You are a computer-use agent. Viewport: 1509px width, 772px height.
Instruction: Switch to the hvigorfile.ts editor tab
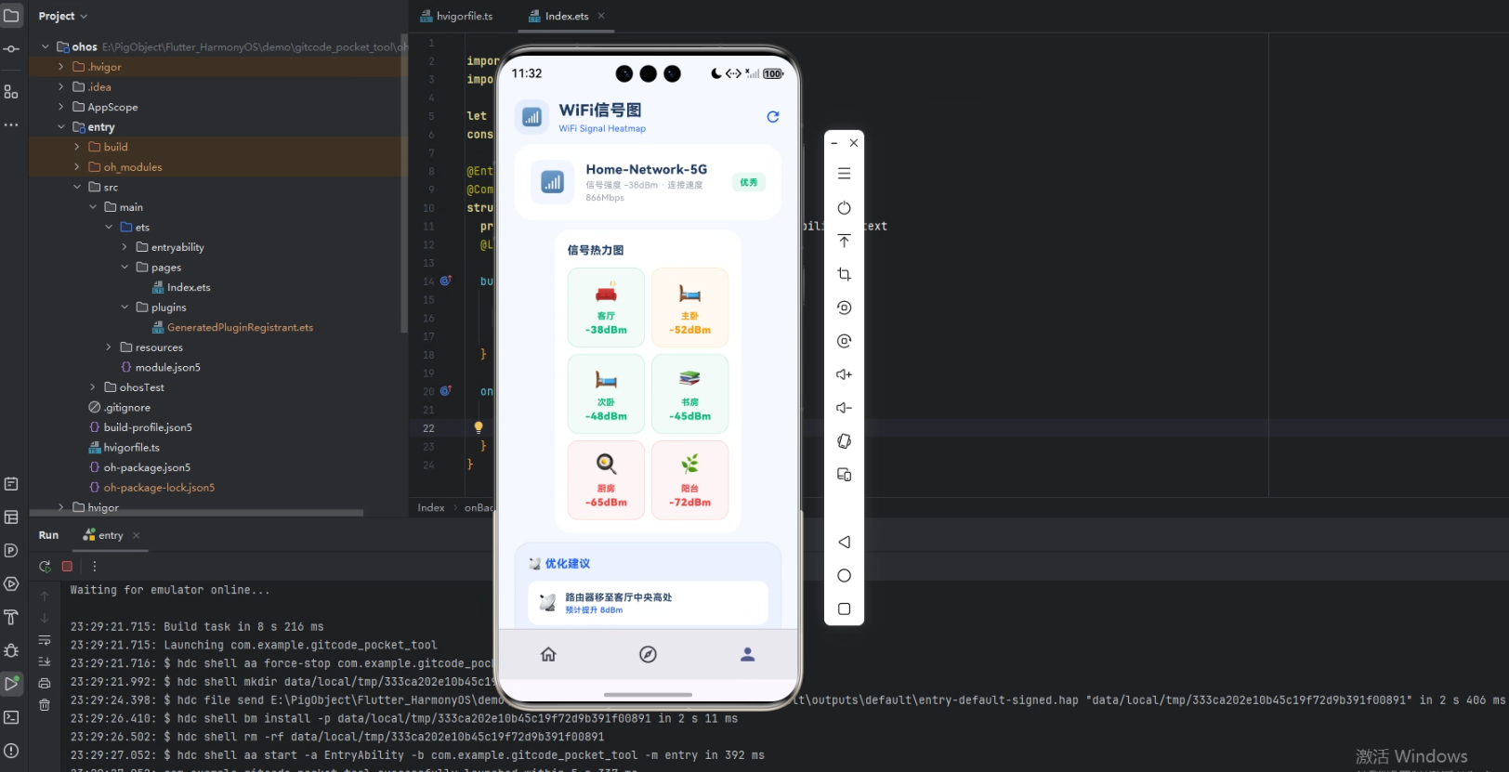[x=456, y=16]
